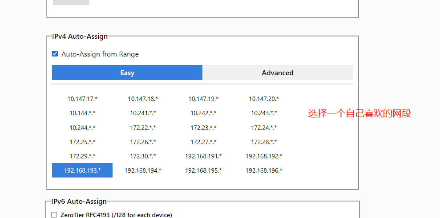Image resolution: width=440 pixels, height=218 pixels.
Task: Select the 10.144.*.* range
Action: click(x=82, y=113)
